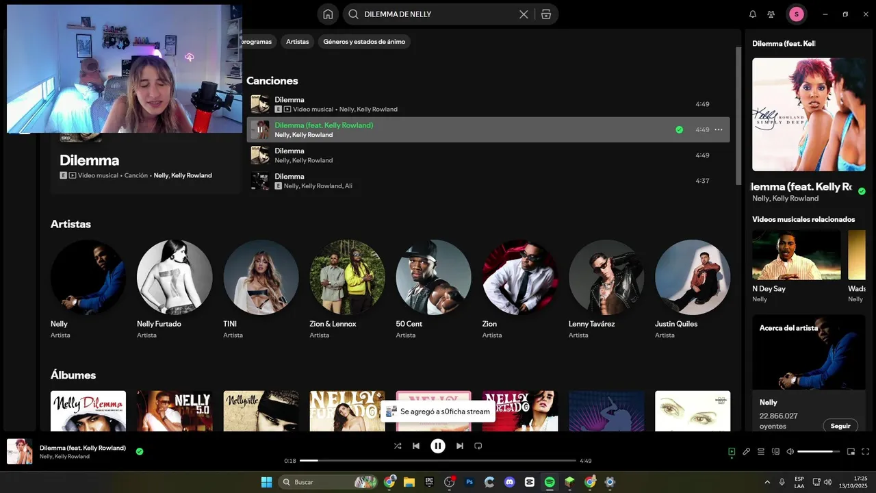The image size is (876, 493).
Task: Select the third Dilemma song by Nelly, Kelly Rowland
Action: click(x=488, y=155)
